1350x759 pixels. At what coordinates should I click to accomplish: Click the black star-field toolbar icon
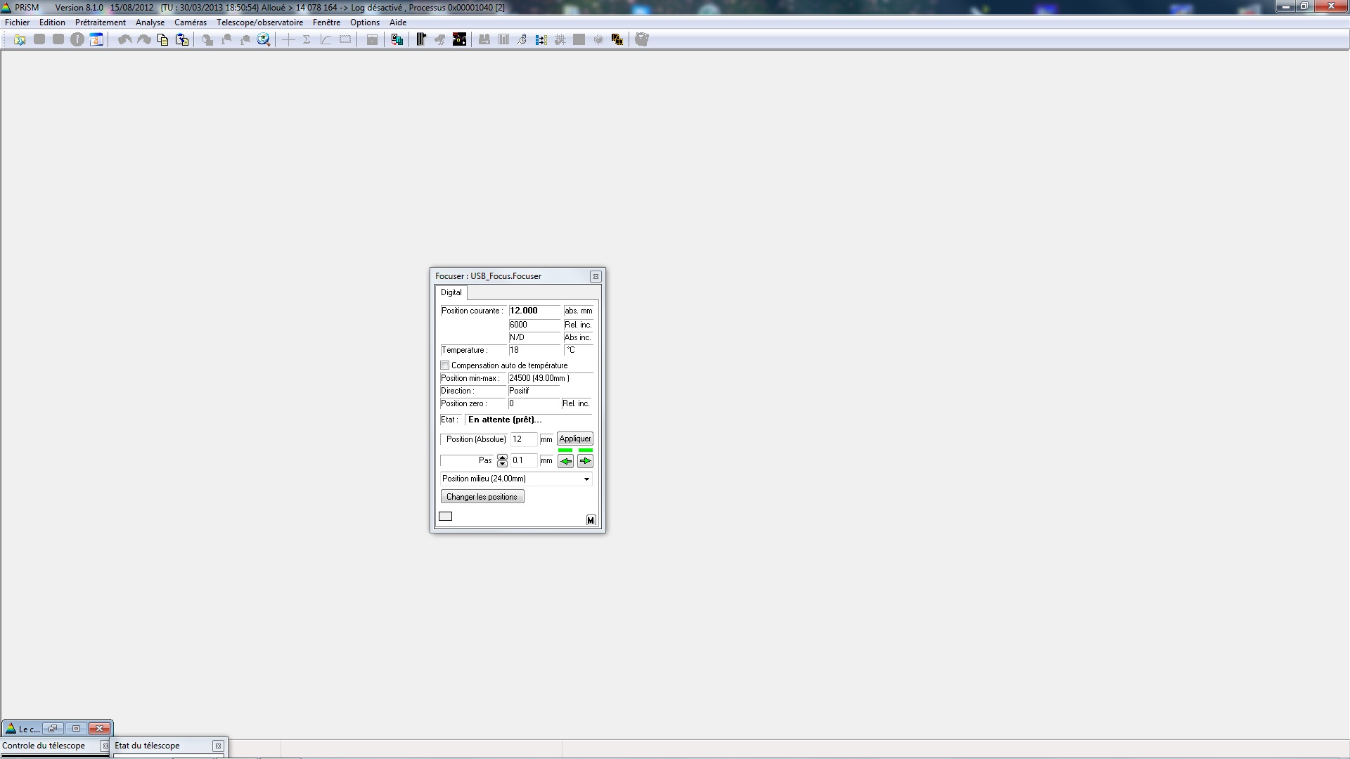click(x=459, y=40)
